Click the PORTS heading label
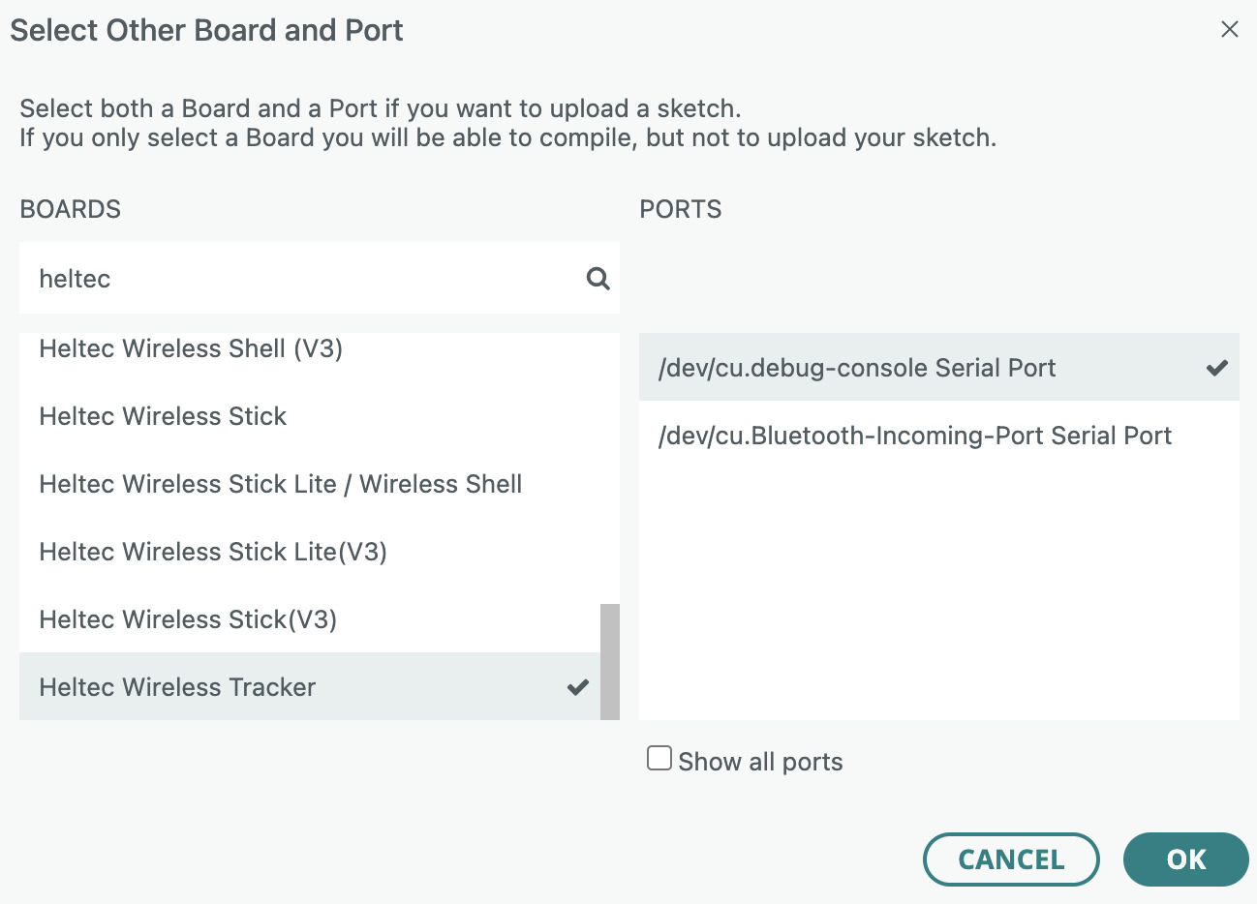 (680, 209)
